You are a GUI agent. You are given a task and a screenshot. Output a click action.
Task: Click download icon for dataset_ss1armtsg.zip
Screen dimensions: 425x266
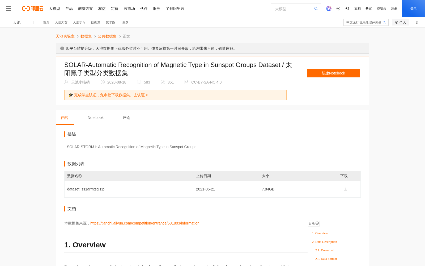pyautogui.click(x=345, y=189)
